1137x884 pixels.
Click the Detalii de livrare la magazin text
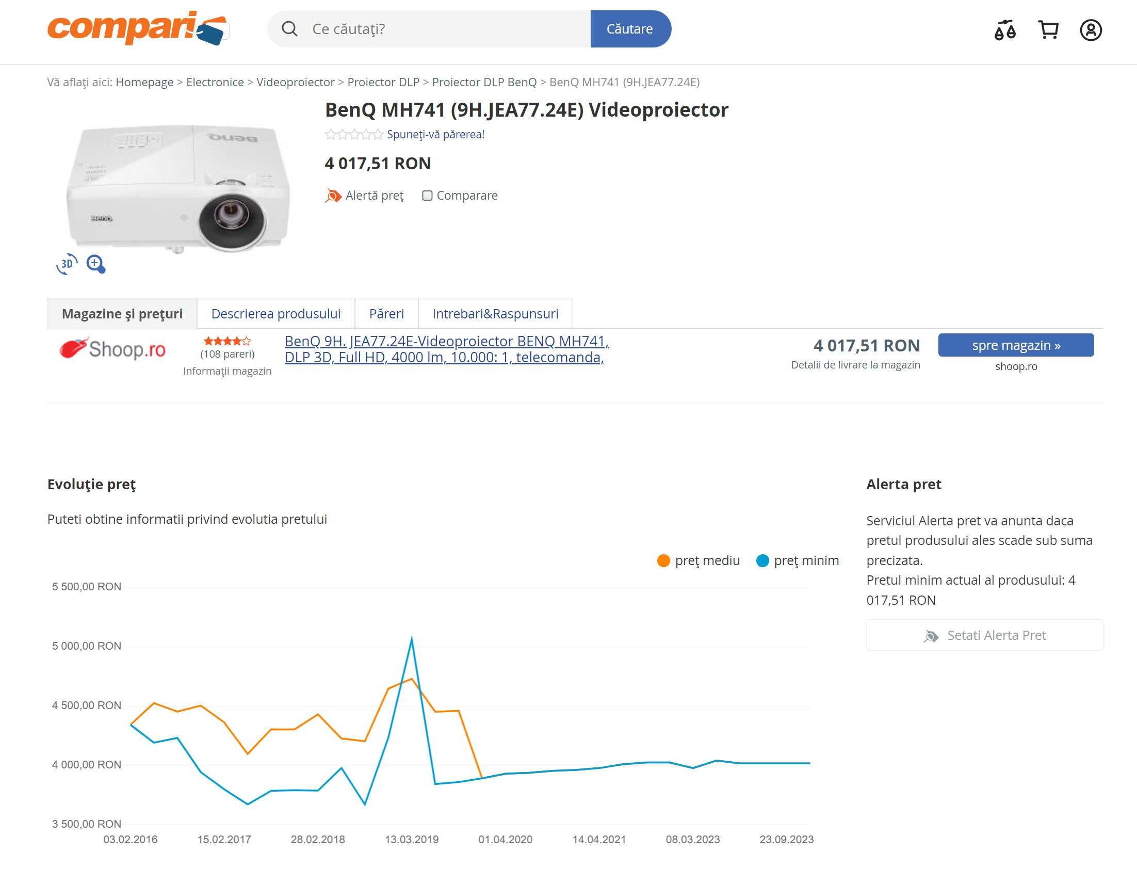tap(855, 365)
